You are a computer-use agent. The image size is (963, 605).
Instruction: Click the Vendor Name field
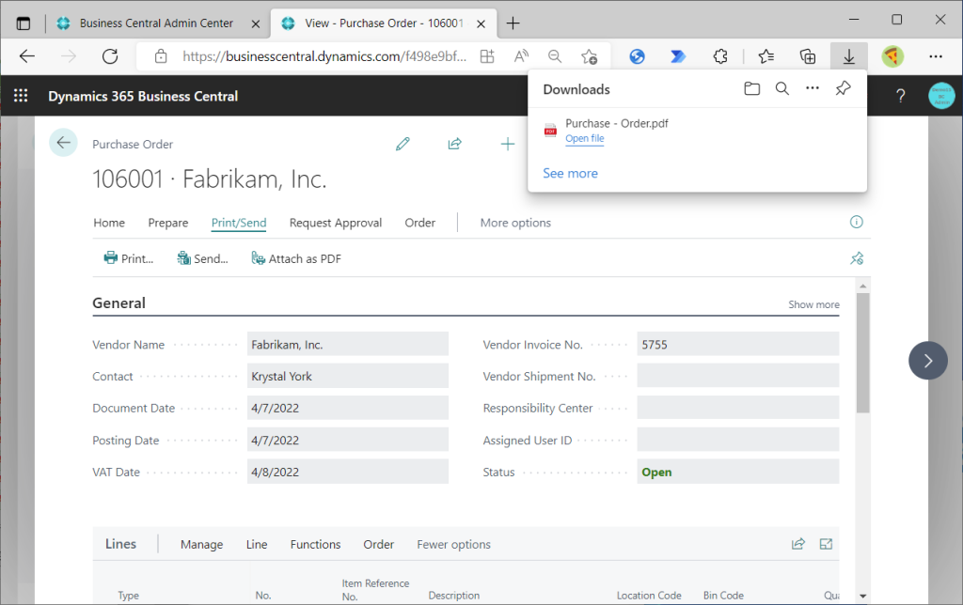coord(348,344)
